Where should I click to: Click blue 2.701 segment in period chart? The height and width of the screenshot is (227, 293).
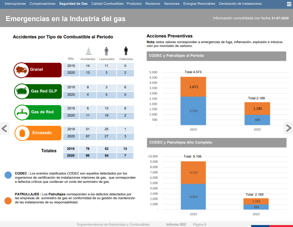[x=193, y=111]
